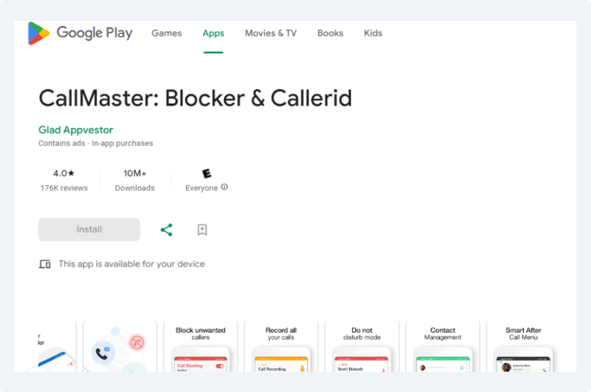Open the Everyone content rating info icon
This screenshot has width=591, height=392.
coord(223,188)
